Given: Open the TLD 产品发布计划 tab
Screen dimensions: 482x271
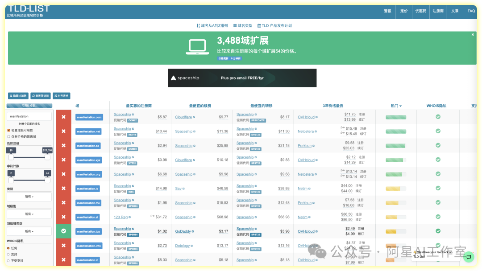Looking at the screenshot, I should coord(274,26).
